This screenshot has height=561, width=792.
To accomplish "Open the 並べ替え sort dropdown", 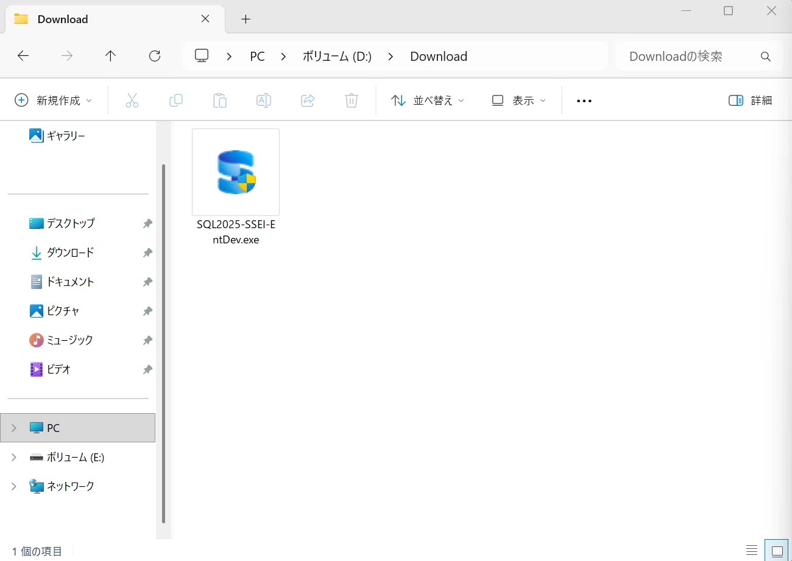I will [x=428, y=100].
